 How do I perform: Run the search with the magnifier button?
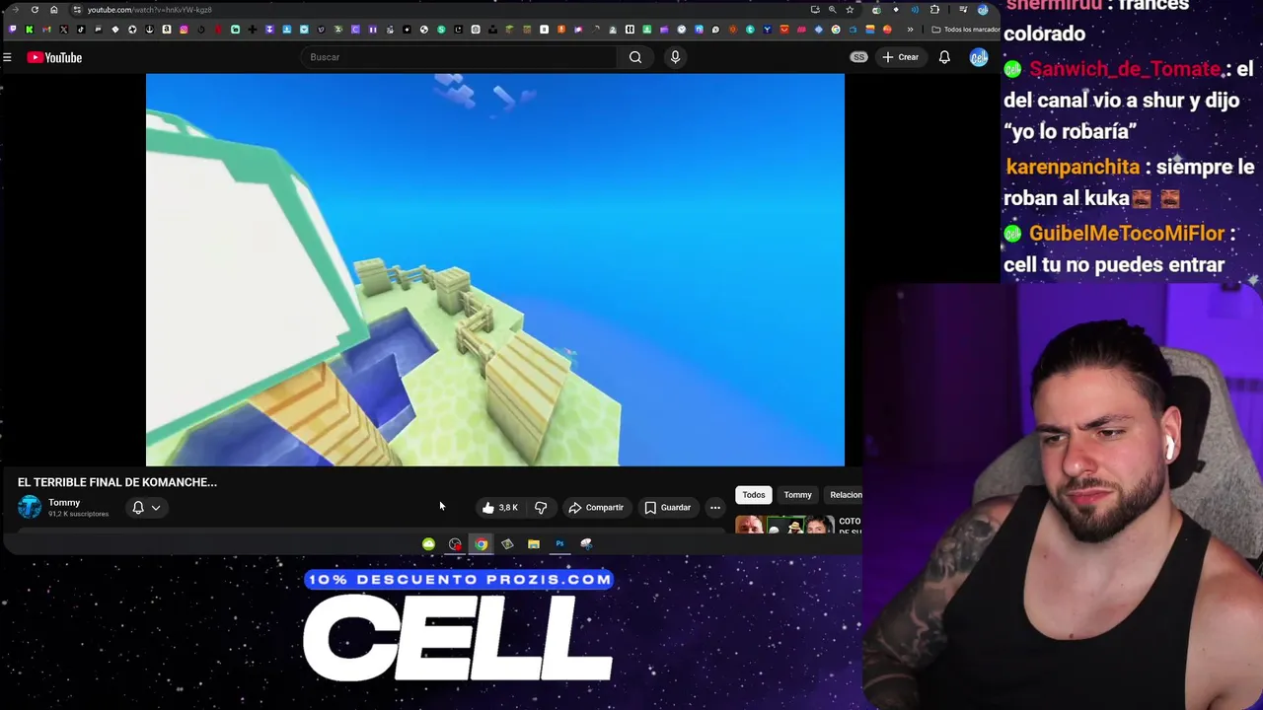635,57
